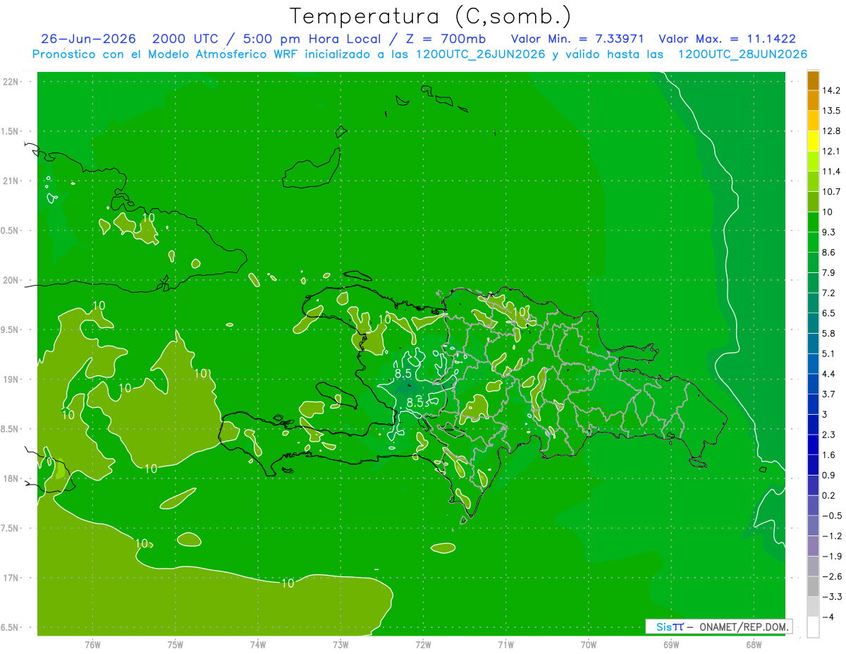846x654 pixels.
Task: Click the "74W" longitude label
Action: pyautogui.click(x=258, y=644)
